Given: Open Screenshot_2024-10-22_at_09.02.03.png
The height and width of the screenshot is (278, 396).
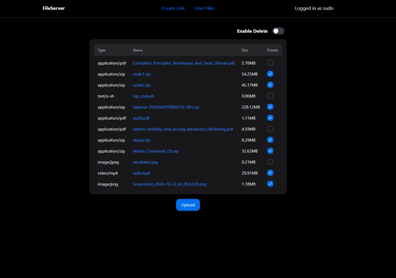Looking at the screenshot, I should [x=170, y=184].
